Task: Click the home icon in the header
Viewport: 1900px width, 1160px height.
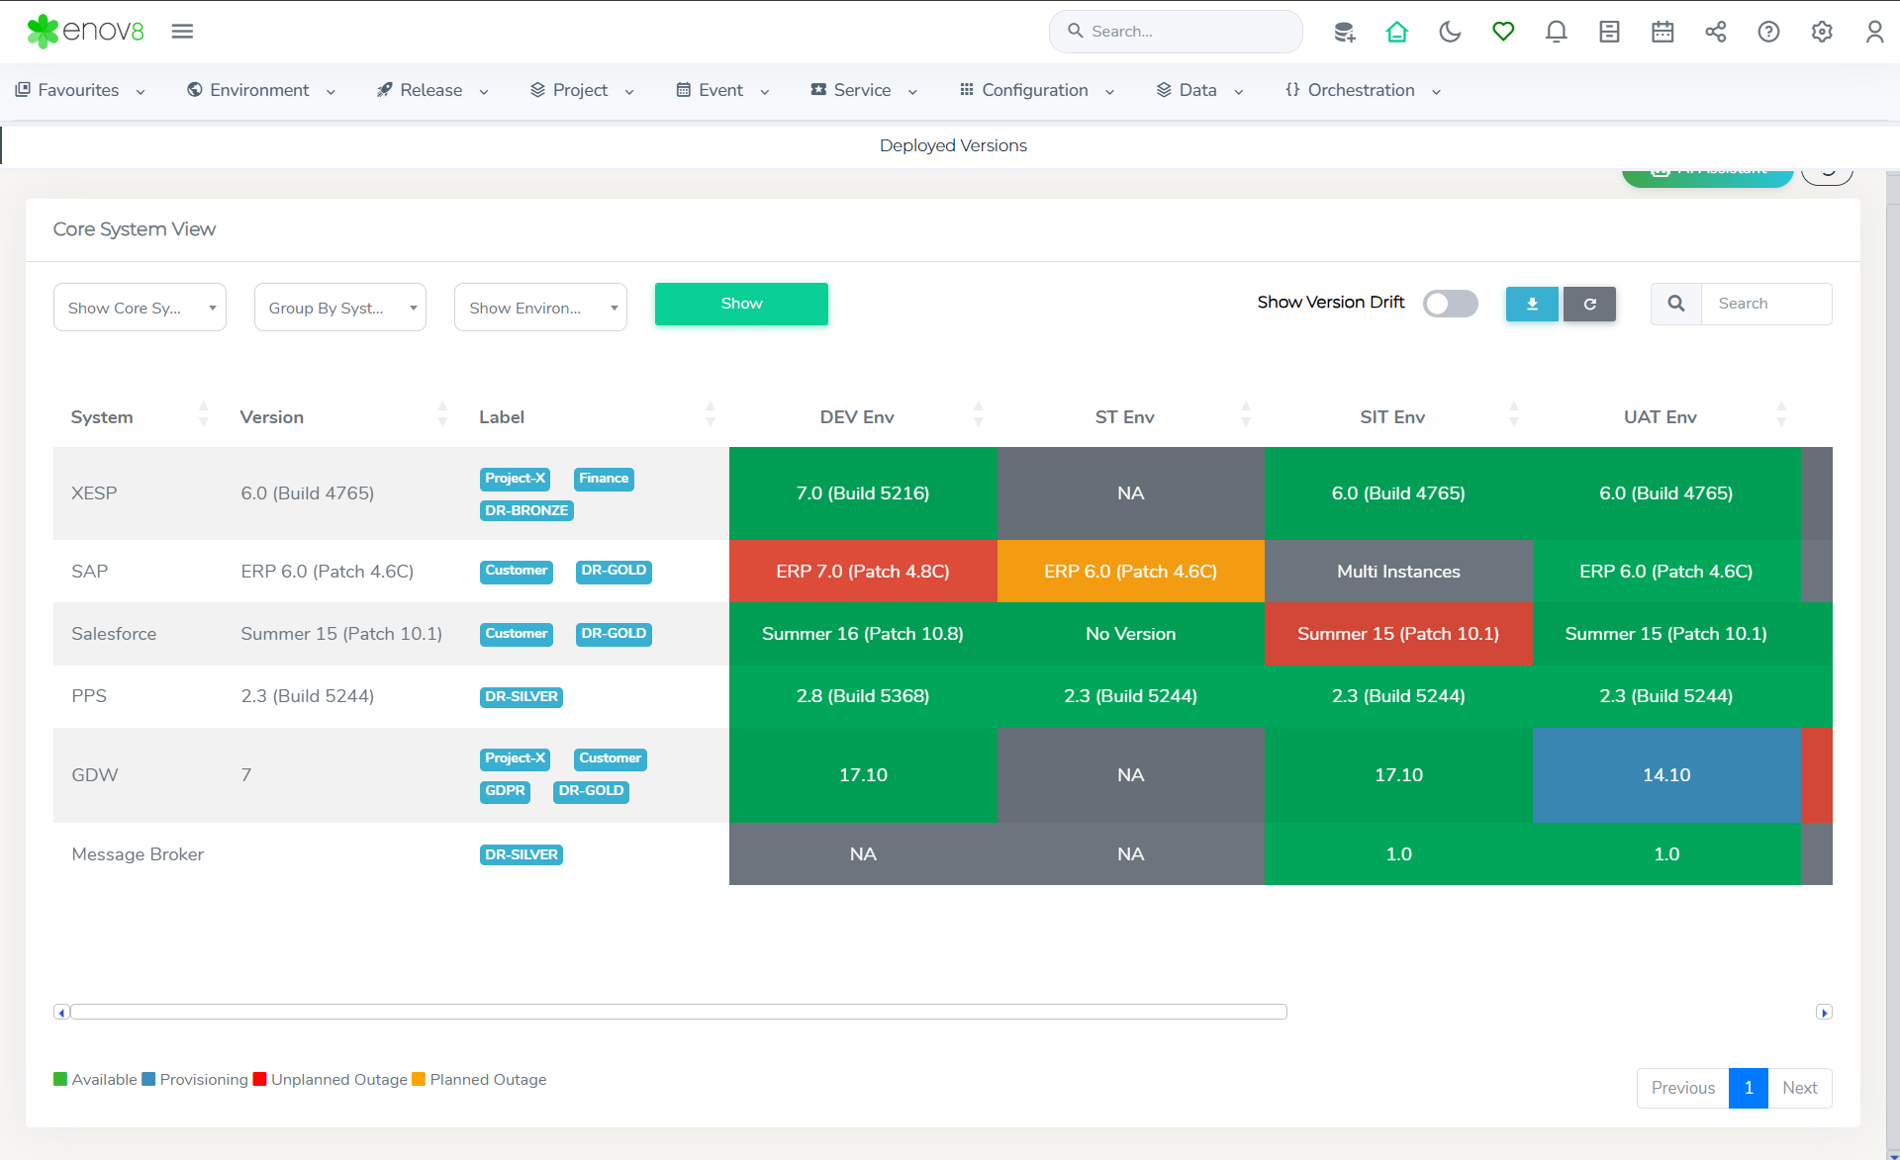Action: pos(1396,32)
